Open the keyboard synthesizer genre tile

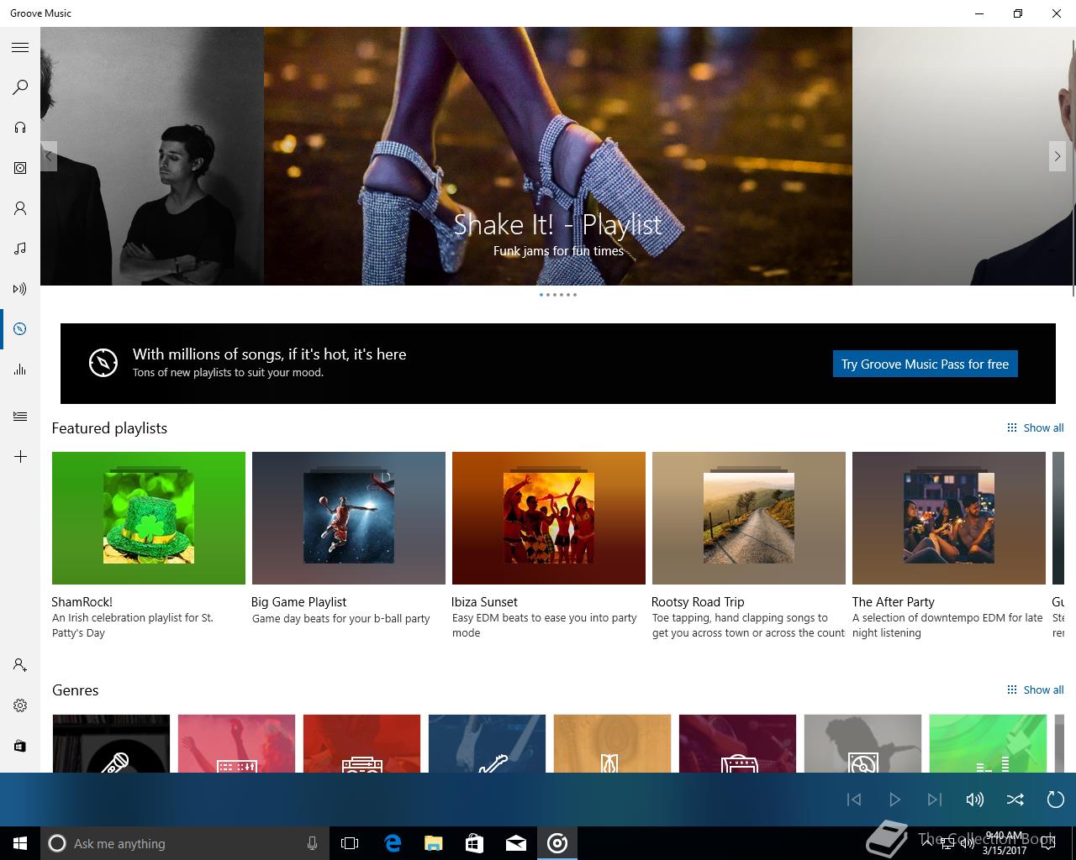(x=236, y=743)
